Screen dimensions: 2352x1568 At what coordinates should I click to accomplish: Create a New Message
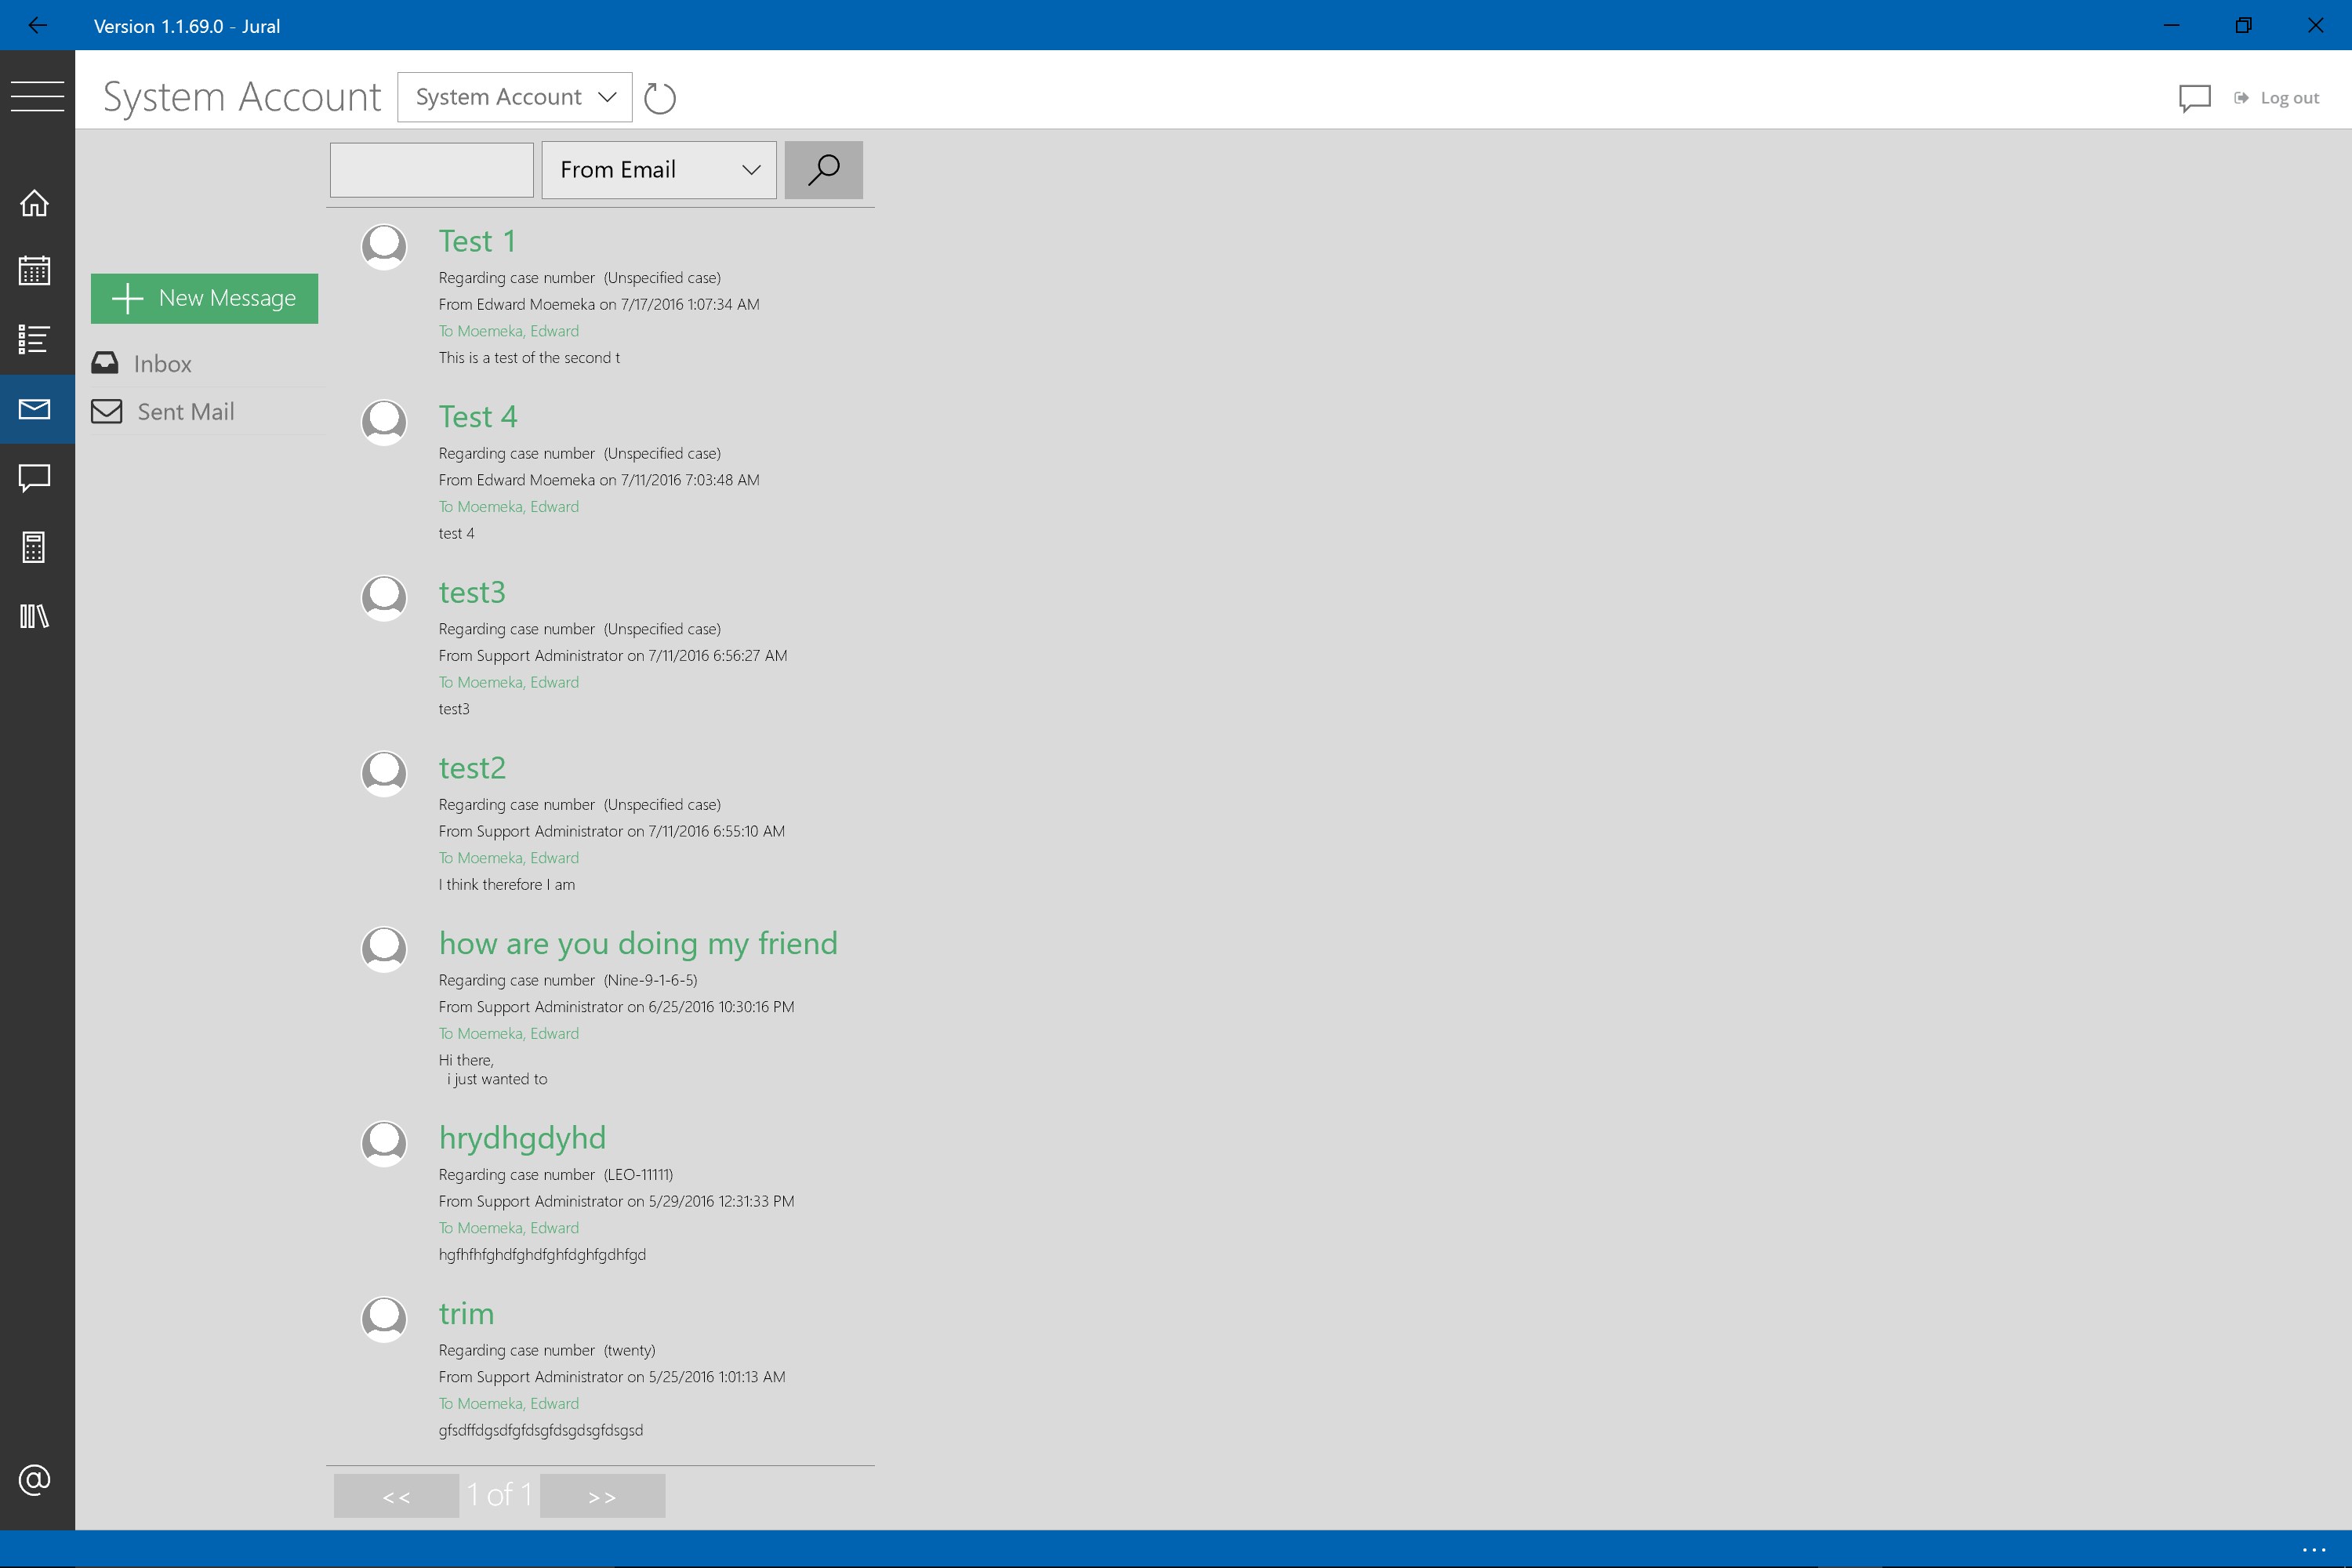click(204, 298)
